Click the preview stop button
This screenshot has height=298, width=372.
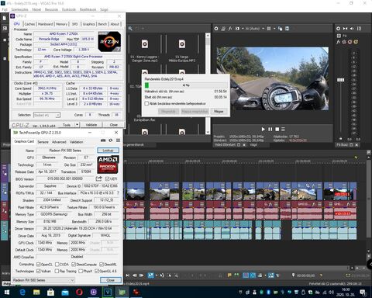point(277,129)
